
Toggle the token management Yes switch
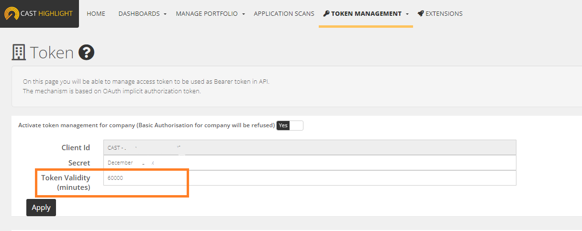click(290, 125)
